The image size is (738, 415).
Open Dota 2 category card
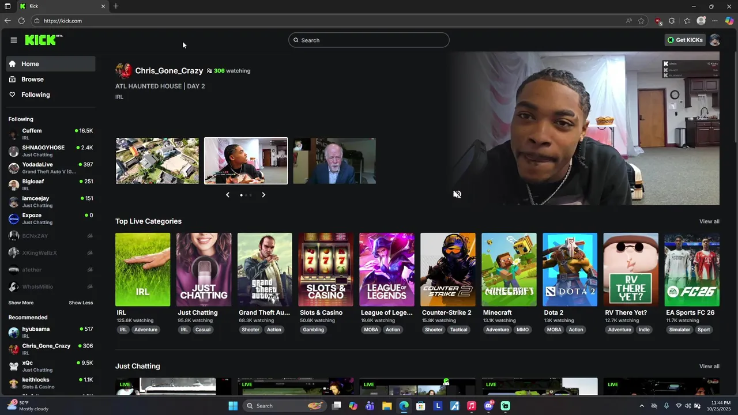pos(570,269)
